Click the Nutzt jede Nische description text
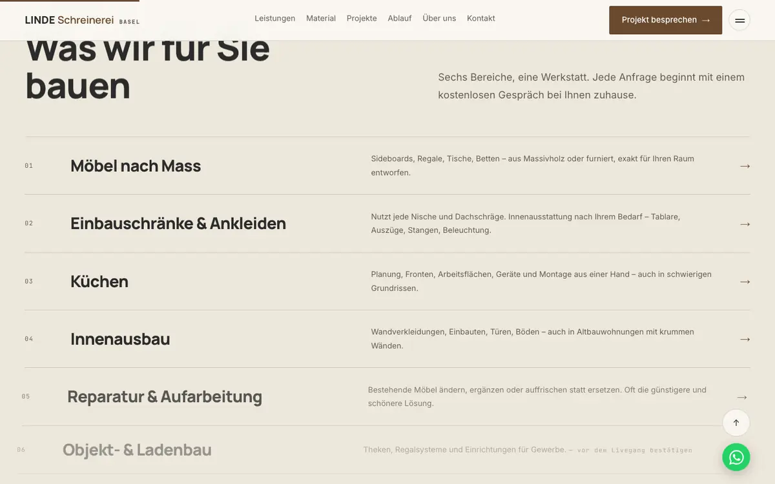The image size is (775, 484). (x=526, y=223)
